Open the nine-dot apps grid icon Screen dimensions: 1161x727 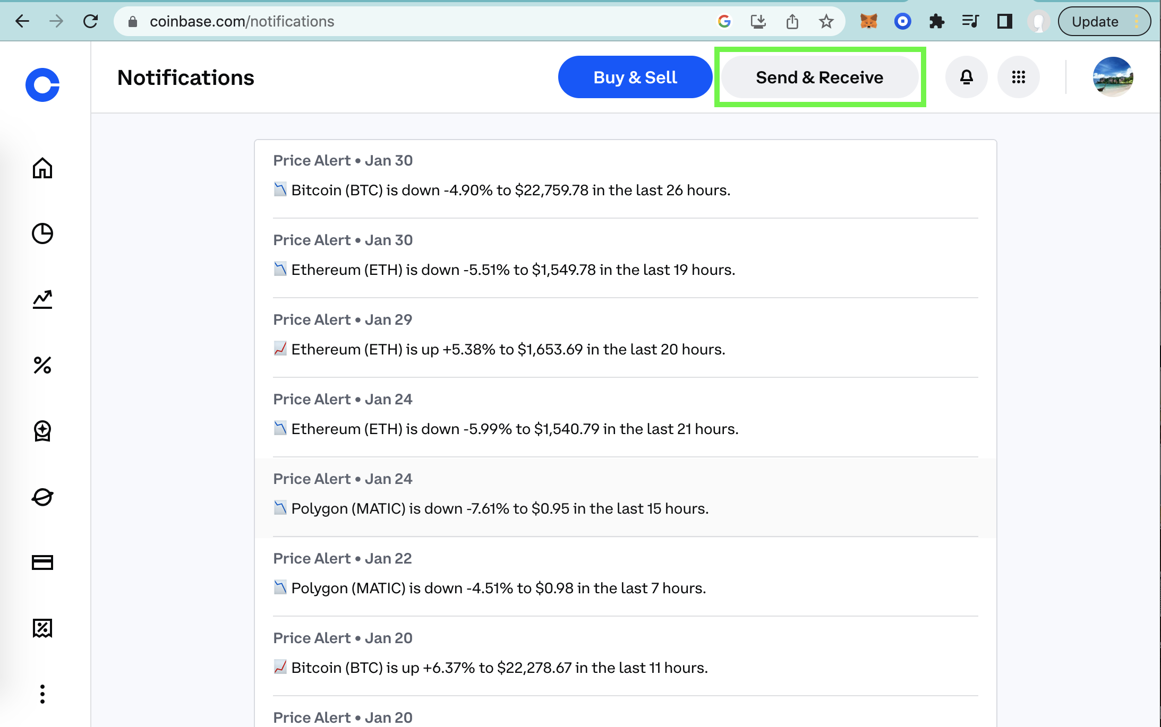pos(1019,77)
